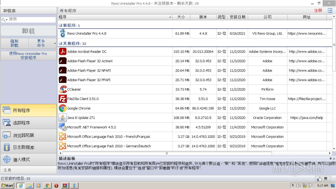Open Opera from the taskbar

coord(56,186)
